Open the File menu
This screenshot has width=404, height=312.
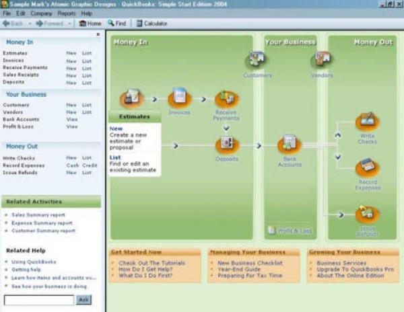click(x=7, y=13)
